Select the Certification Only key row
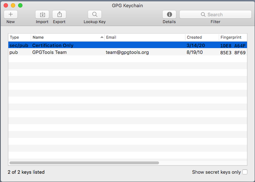Image resolution: width=255 pixels, height=182 pixels. point(127,45)
